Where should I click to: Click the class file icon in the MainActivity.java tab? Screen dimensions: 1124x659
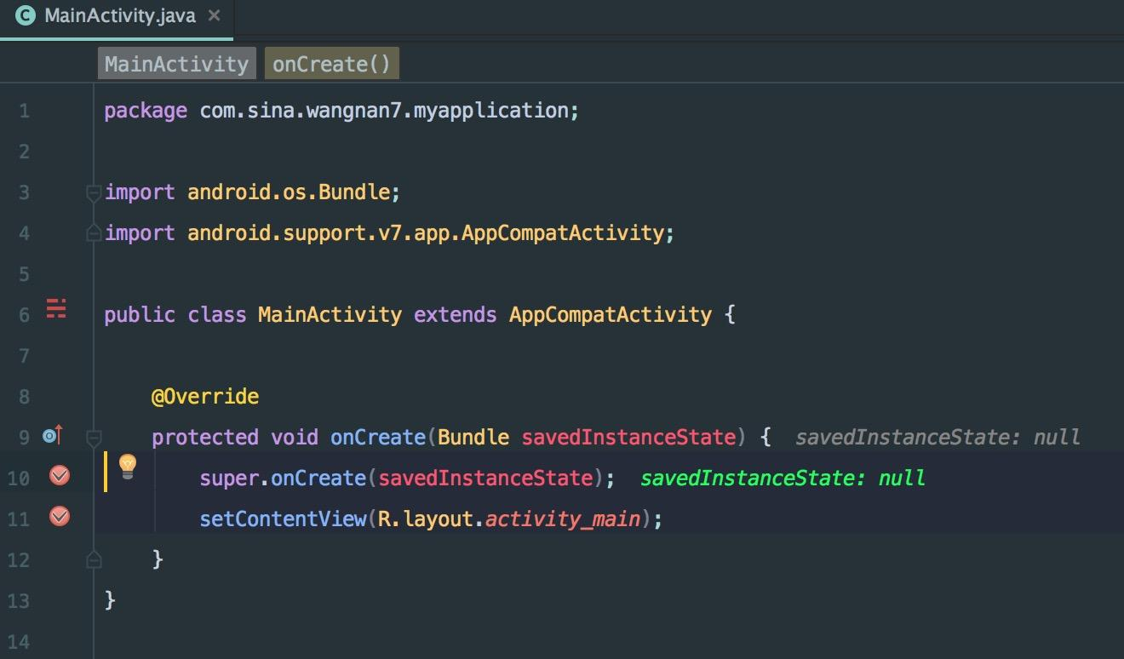(26, 15)
